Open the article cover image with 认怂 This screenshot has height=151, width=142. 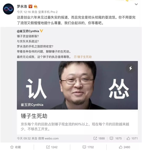[77, 85]
